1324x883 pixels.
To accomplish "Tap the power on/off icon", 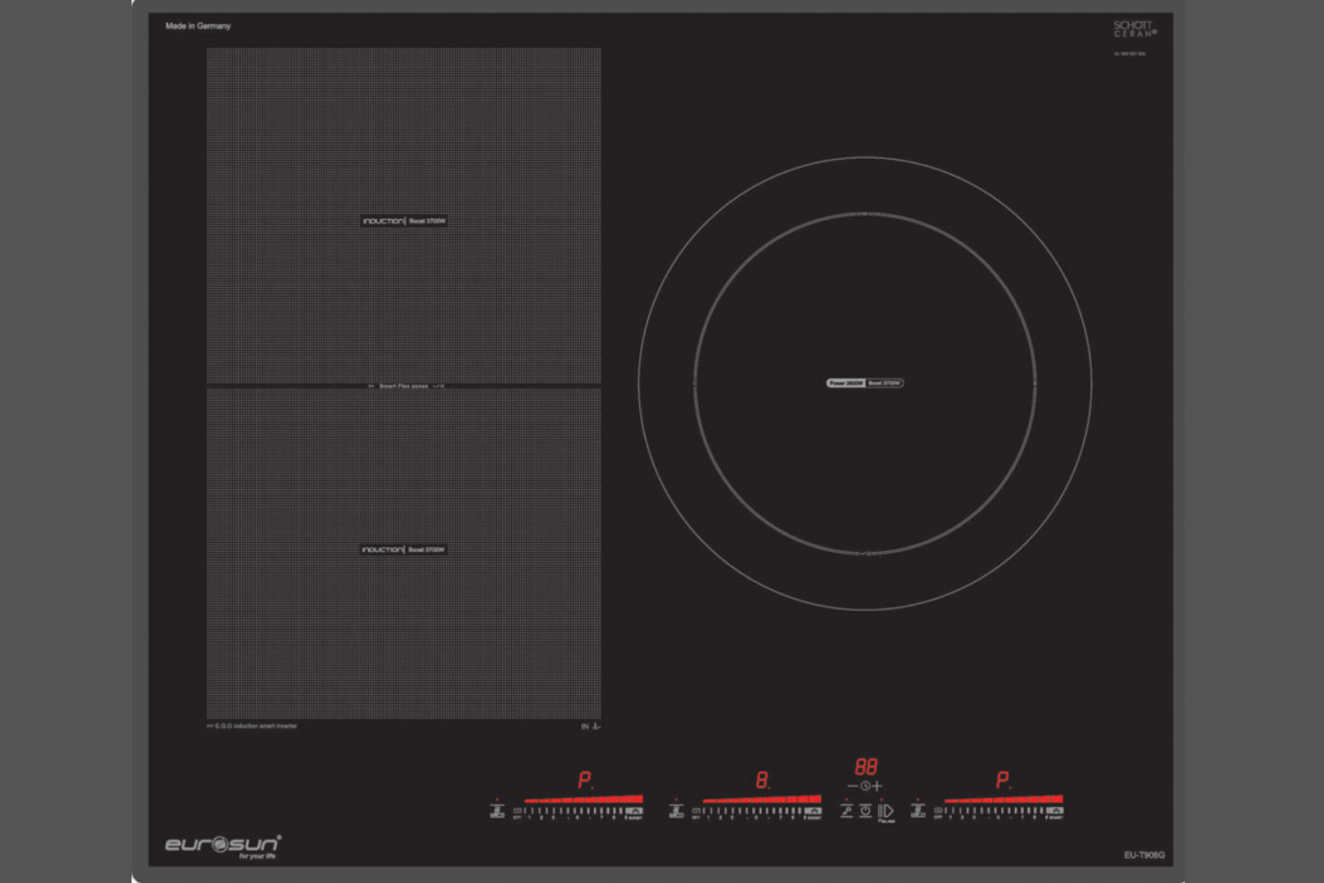I will [x=865, y=811].
